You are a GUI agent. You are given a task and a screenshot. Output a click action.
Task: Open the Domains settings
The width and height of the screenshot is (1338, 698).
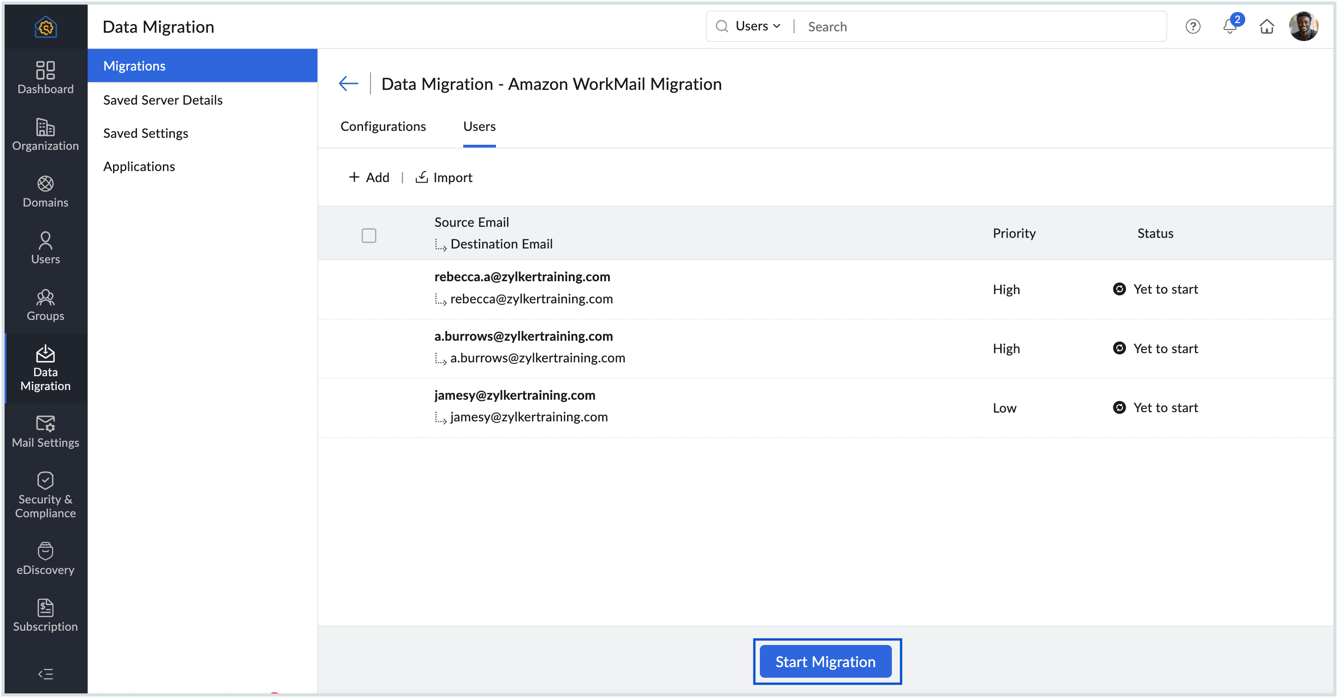tap(45, 192)
